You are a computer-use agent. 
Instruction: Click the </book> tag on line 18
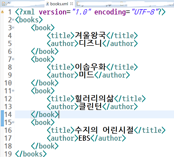point(45,146)
